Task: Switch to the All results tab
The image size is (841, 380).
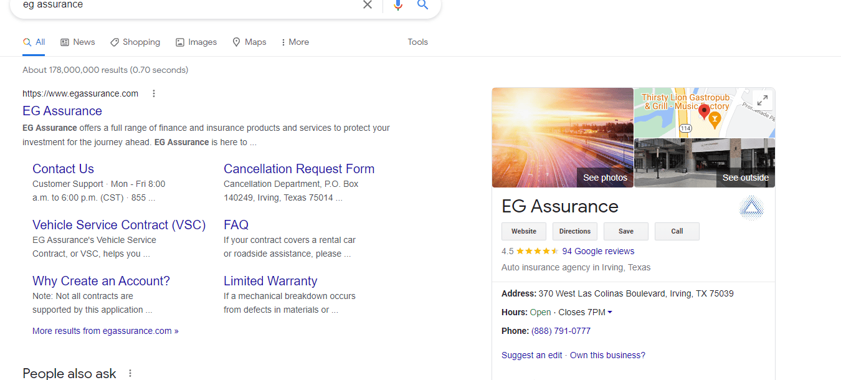Action: coord(34,42)
